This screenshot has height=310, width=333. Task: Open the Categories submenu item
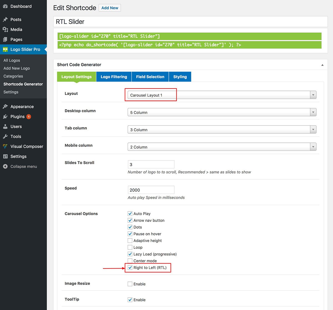(13, 76)
